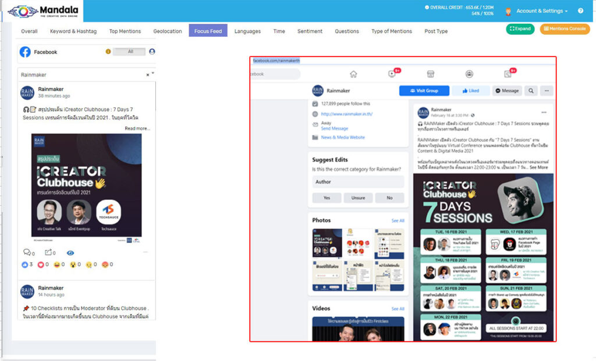Click the green Expand button
This screenshot has height=361, width=596.
pos(520,29)
